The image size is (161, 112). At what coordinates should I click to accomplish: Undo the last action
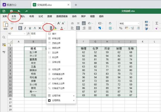(x=19, y=11)
